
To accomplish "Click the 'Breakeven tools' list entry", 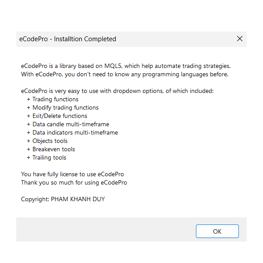I will click(51, 149).
